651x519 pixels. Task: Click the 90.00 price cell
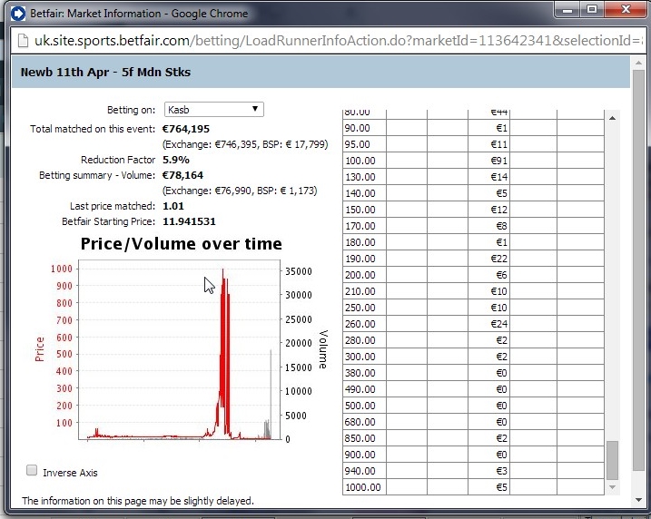pos(364,128)
